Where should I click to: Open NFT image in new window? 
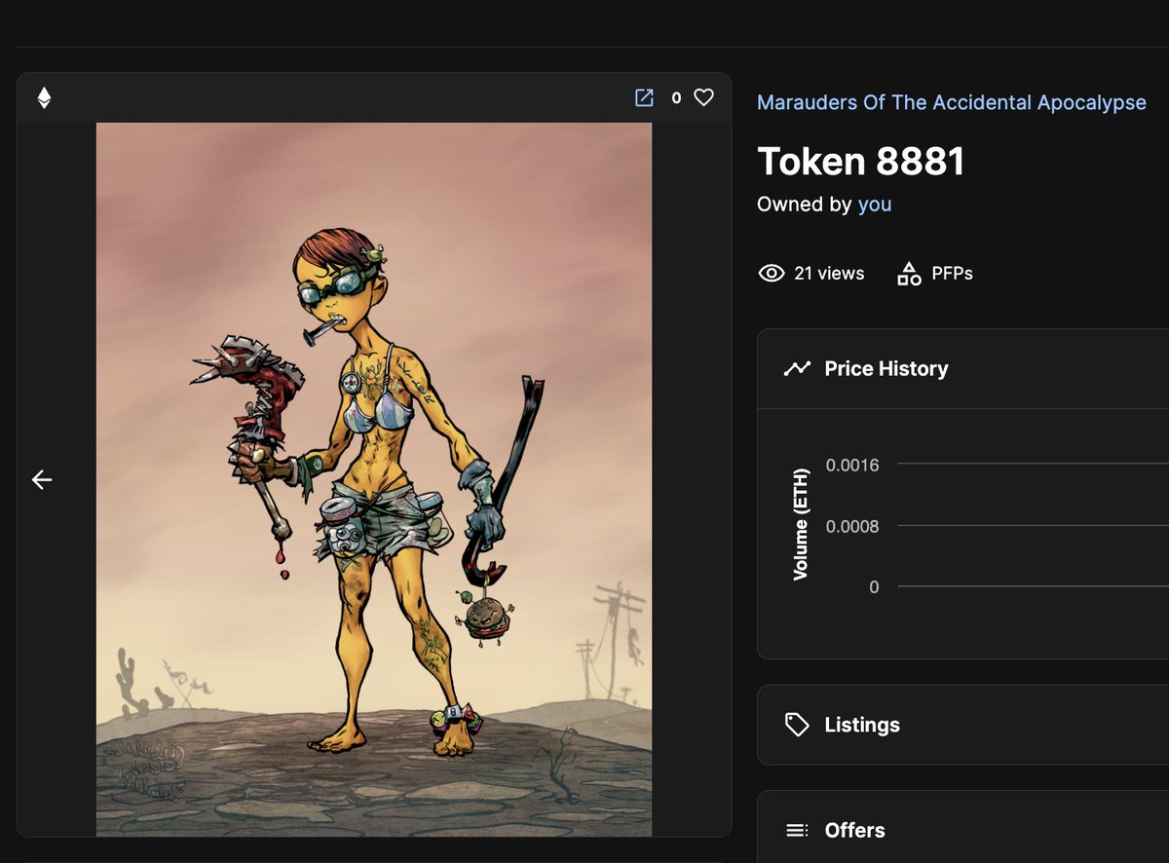pyautogui.click(x=644, y=97)
